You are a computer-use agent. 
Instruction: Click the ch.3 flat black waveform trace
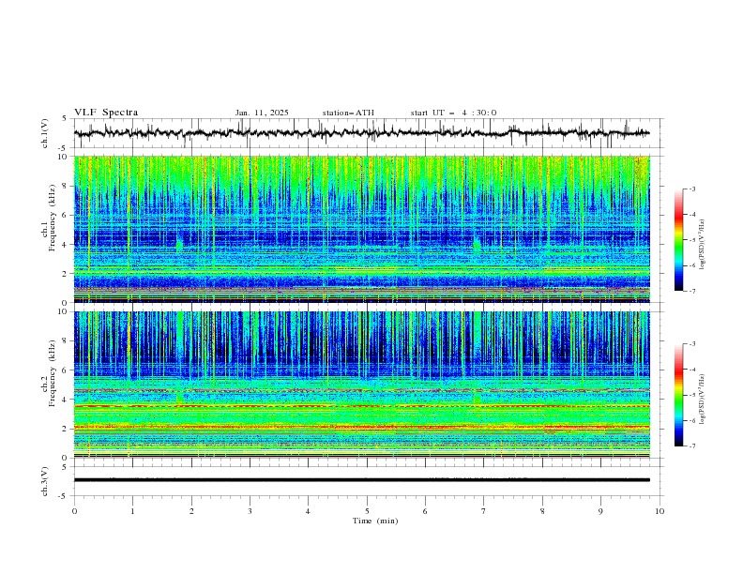[x=361, y=480]
